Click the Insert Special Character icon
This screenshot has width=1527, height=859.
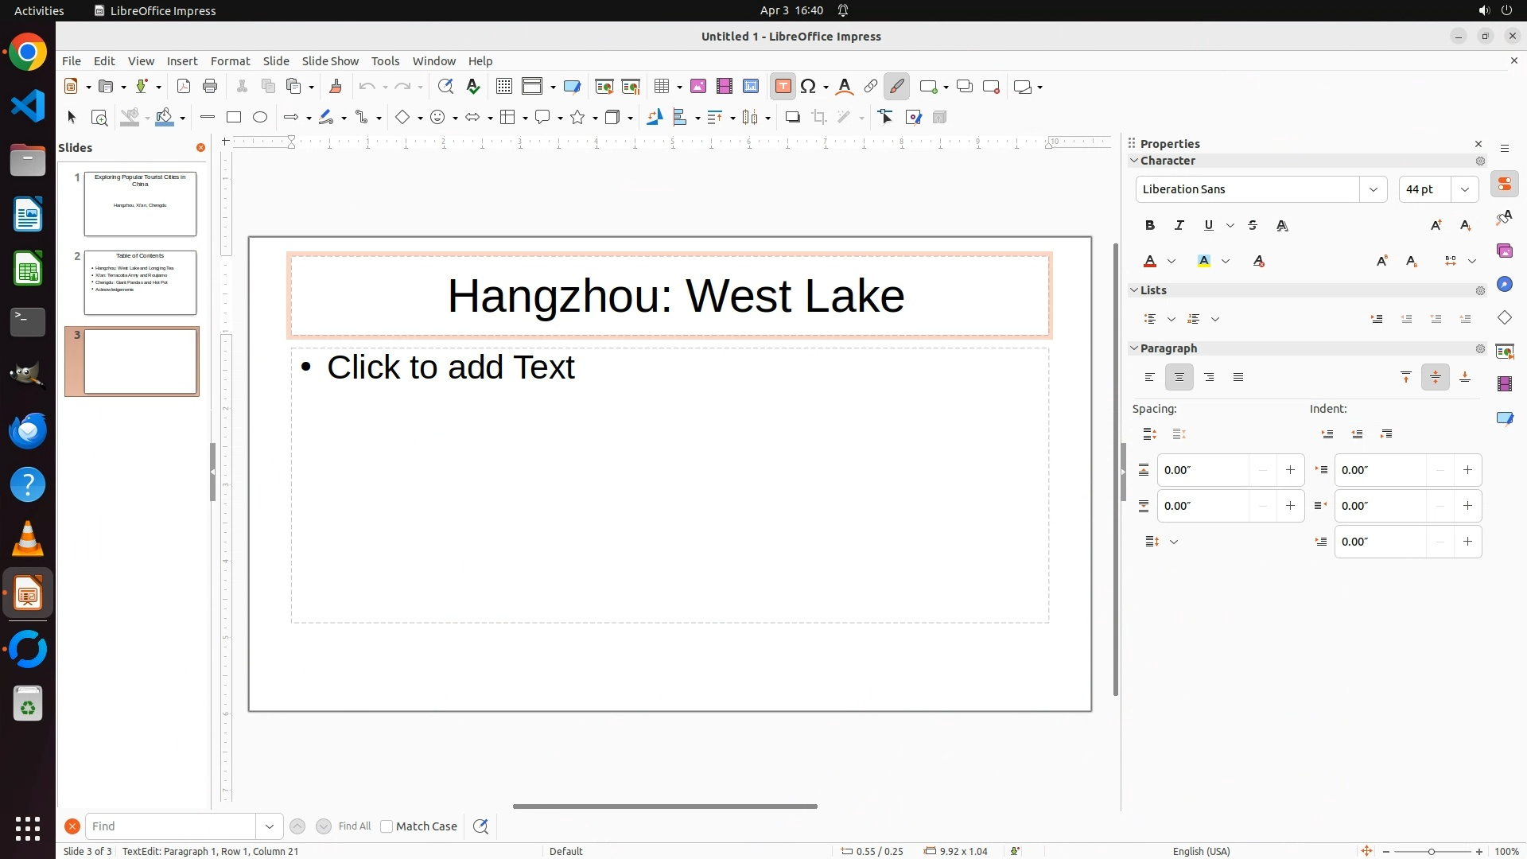(809, 87)
